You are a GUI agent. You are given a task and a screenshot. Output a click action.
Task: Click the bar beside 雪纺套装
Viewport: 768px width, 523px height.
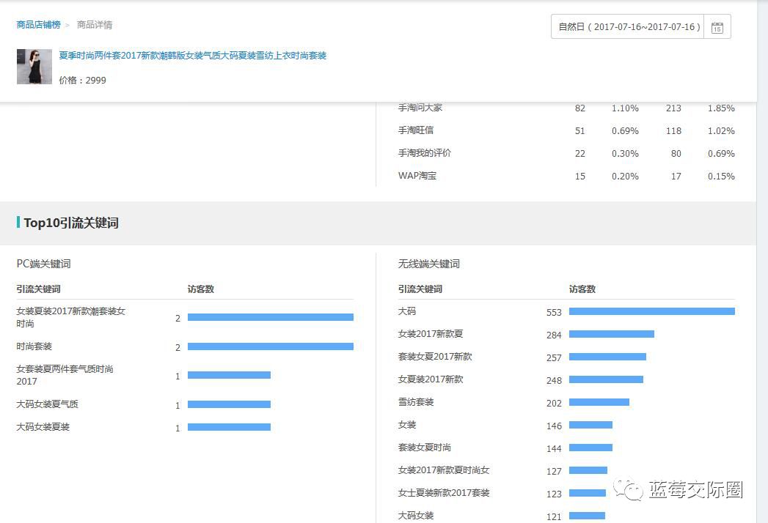599,401
